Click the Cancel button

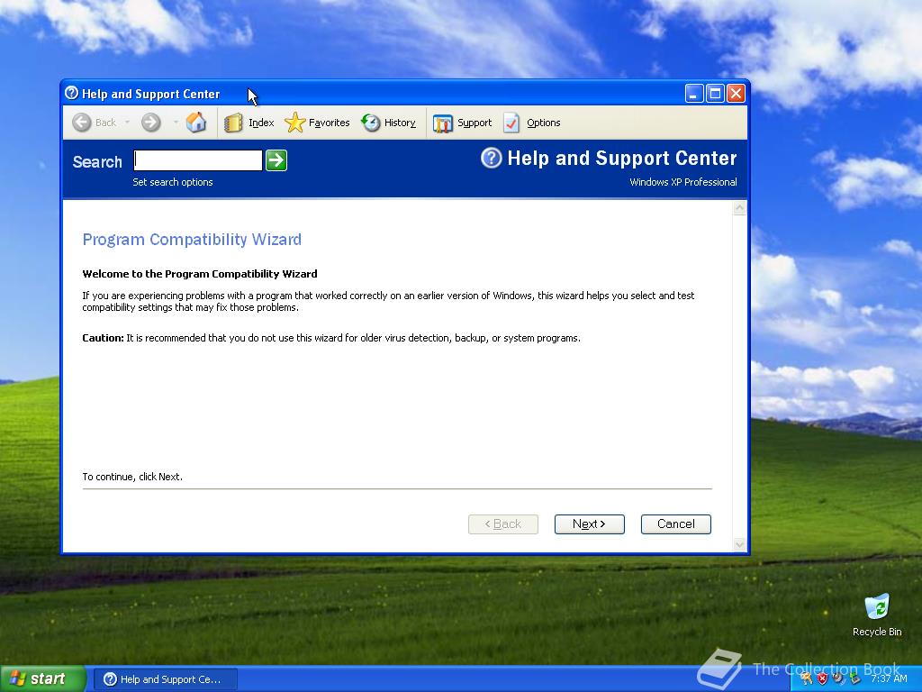675,524
